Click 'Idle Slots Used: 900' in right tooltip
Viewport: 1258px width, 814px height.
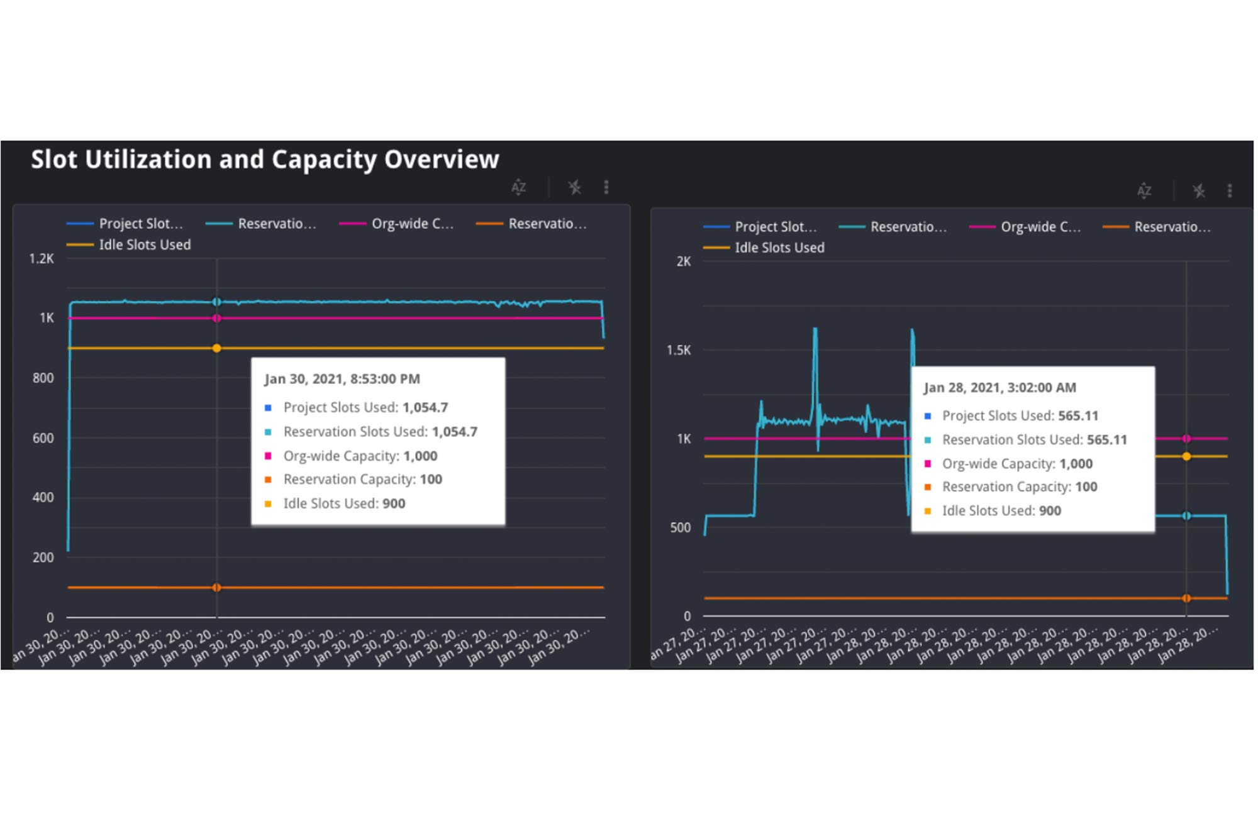point(993,511)
